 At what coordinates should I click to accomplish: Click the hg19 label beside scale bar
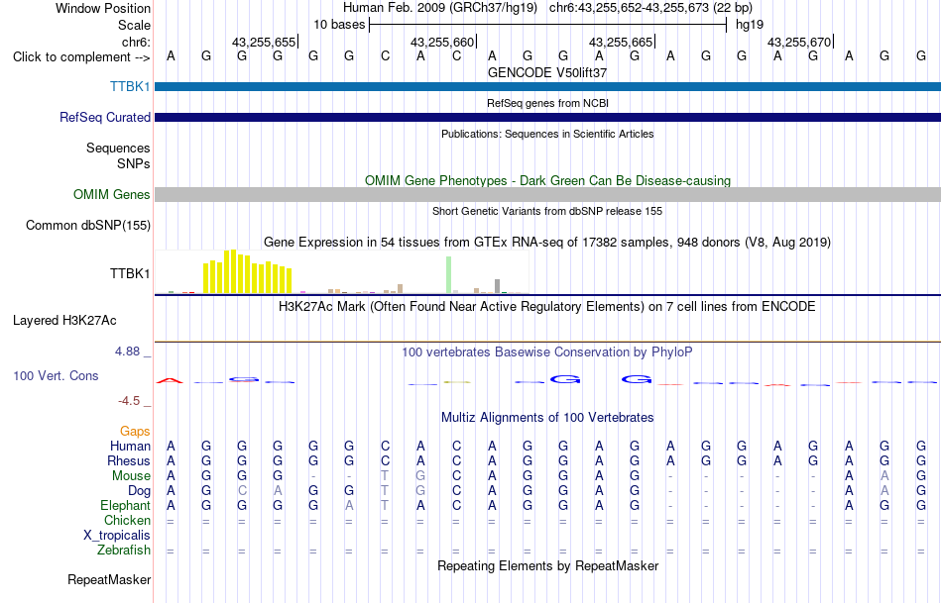click(x=750, y=25)
